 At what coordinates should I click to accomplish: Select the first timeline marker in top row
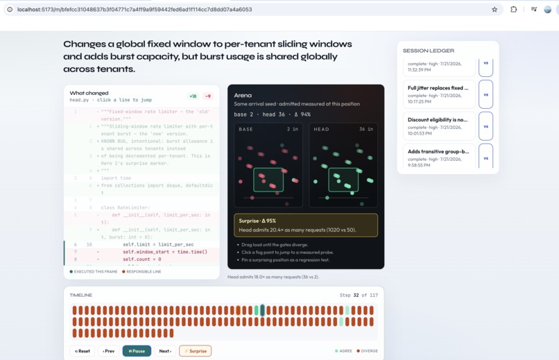[x=74, y=311]
